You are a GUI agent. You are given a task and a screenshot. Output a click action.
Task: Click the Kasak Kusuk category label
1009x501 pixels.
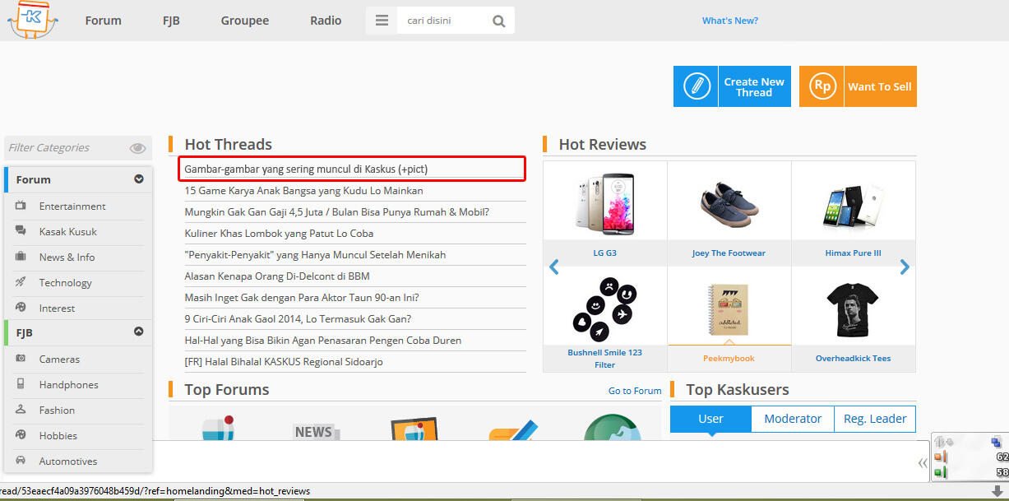(68, 231)
